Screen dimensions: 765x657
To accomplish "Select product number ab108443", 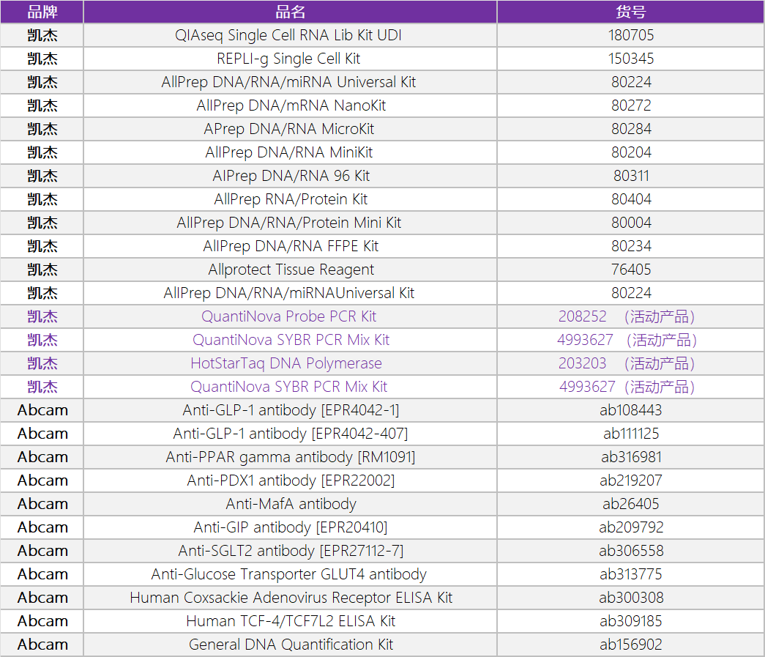I will [631, 410].
